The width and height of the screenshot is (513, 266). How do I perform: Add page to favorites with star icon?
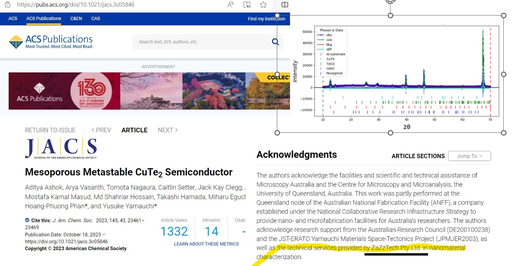(x=263, y=5)
